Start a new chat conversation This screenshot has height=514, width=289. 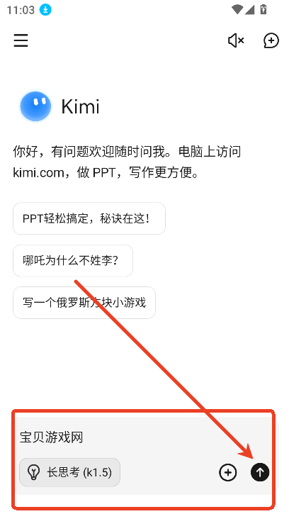click(271, 40)
